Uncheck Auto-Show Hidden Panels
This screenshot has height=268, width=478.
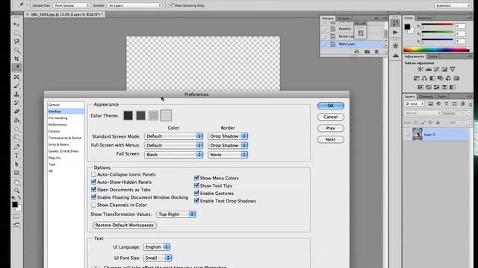(x=93, y=182)
